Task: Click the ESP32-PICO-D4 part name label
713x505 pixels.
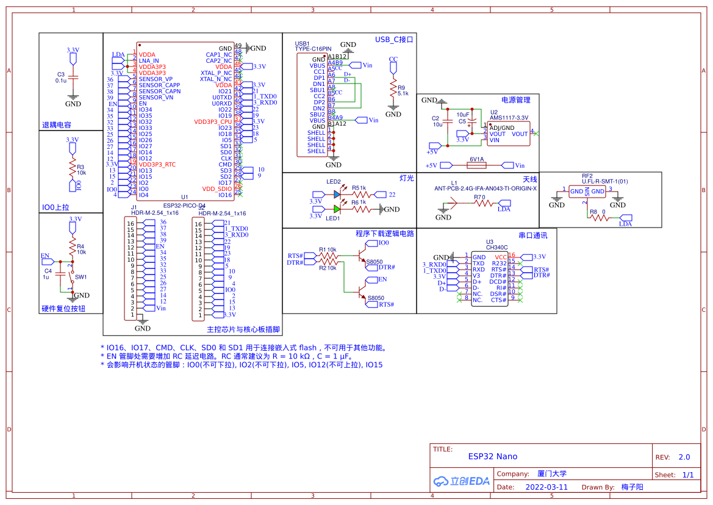Action: (x=184, y=206)
